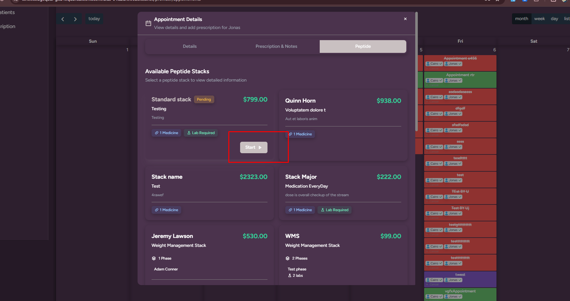Select the Peptide tab
This screenshot has width=570, height=301.
click(x=363, y=47)
